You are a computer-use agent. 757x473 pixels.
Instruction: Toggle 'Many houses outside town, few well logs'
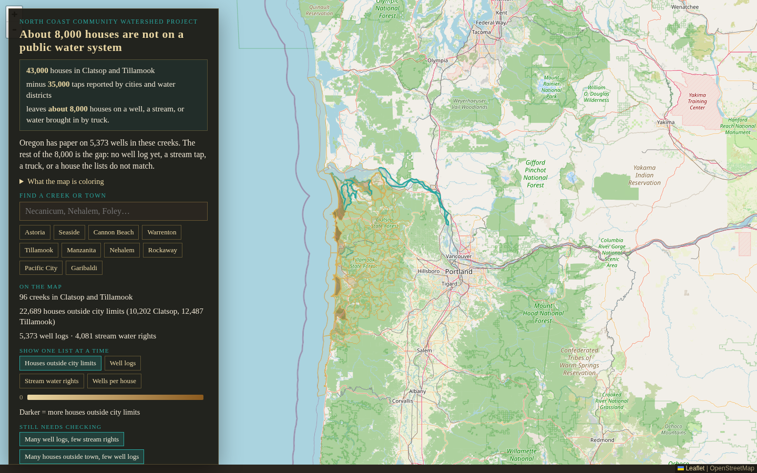coord(81,457)
